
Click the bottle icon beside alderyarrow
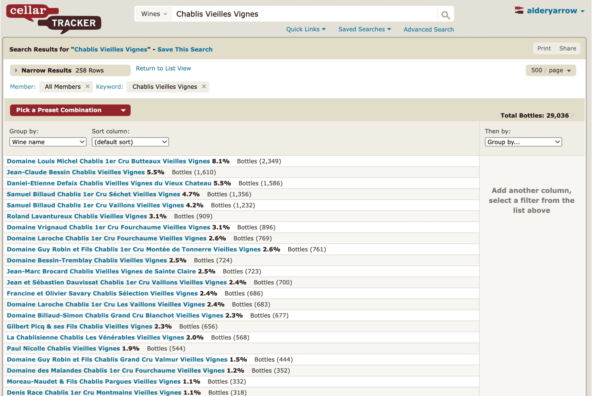pos(519,10)
